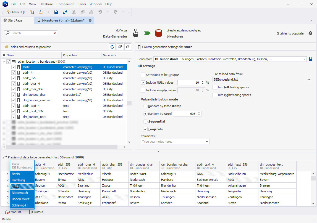Toggle the select-all checkbox in Name header
The height and width of the screenshot is (223, 317).
pos(4,55)
